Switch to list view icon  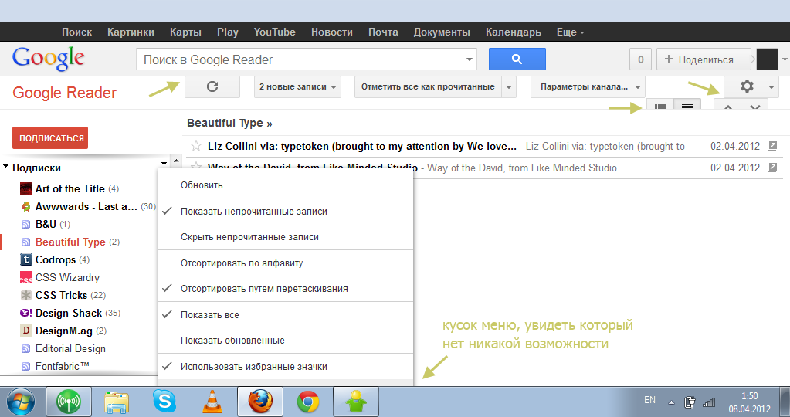click(x=660, y=106)
